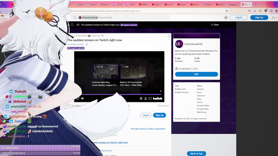Open Continue Watching video thumbnail
Viewport: 278px width, 156px height.
[x=105, y=71]
